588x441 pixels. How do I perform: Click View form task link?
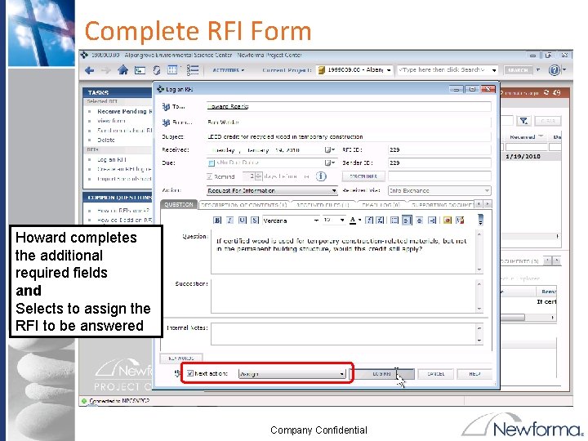(x=111, y=121)
